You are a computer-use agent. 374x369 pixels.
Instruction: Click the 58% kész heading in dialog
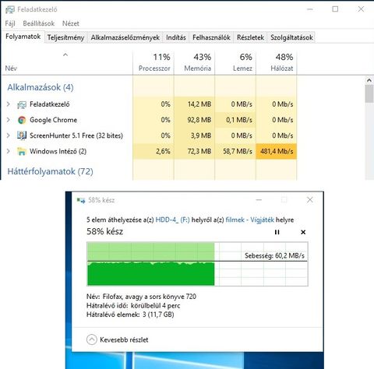(104, 231)
